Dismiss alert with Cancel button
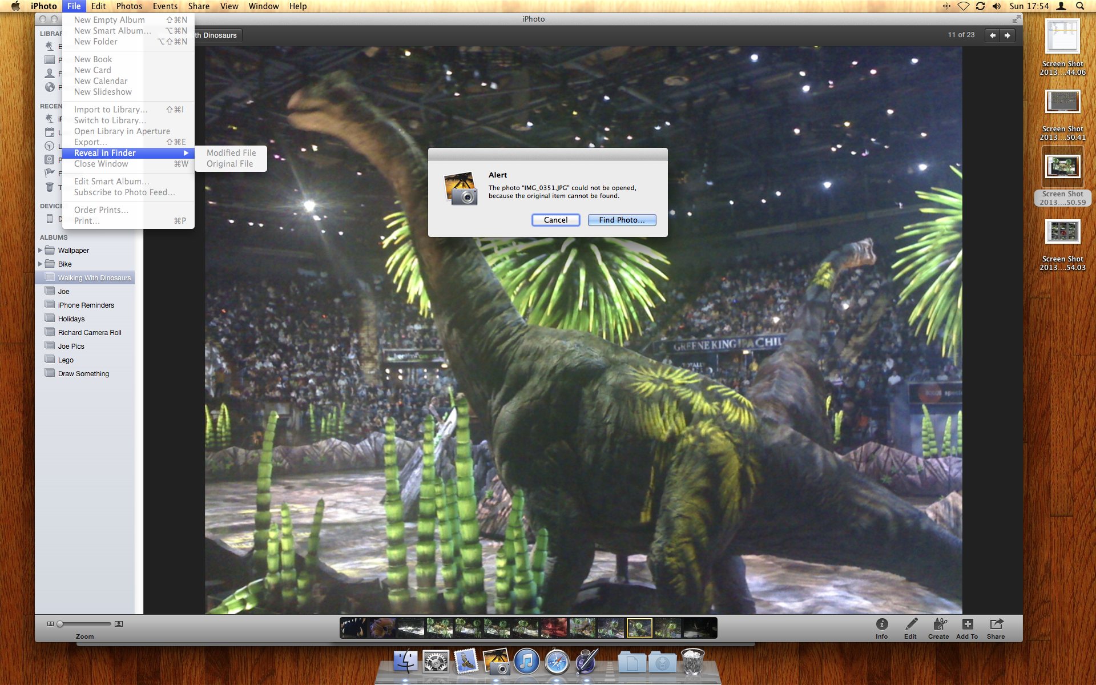Viewport: 1096px width, 685px height. pos(555,220)
